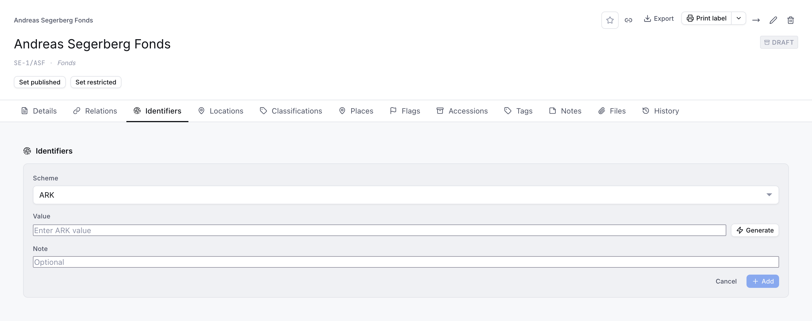Go to the Tags tab
This screenshot has height=321, width=812.
(x=518, y=111)
